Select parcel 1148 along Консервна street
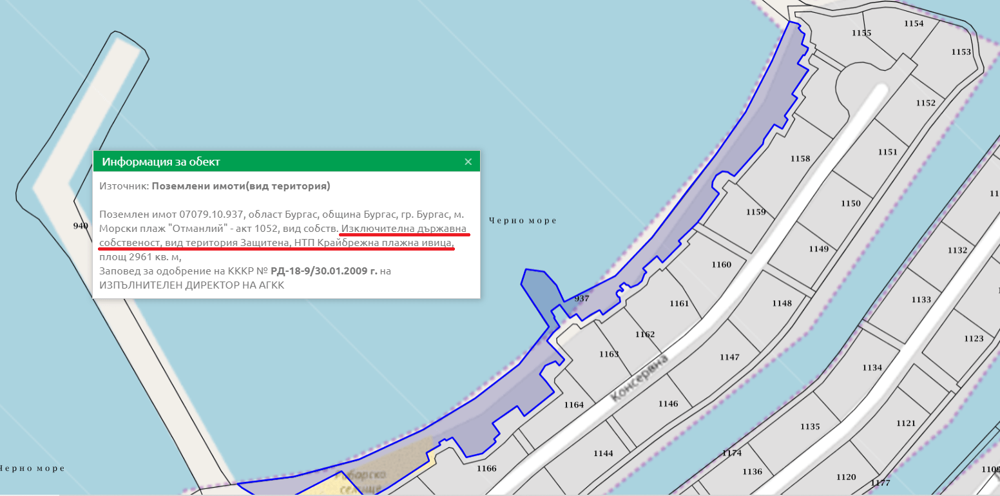The width and height of the screenshot is (1000, 496). point(782,303)
